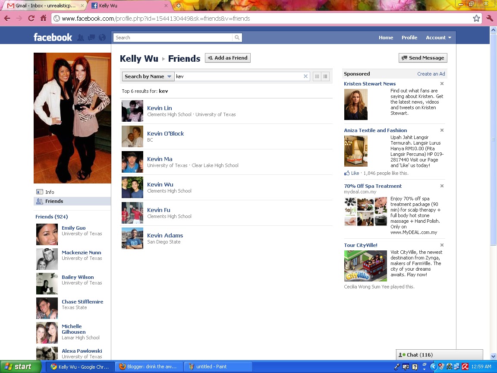497x373 pixels.
Task: Clear the kev search using the x
Action: [x=305, y=76]
